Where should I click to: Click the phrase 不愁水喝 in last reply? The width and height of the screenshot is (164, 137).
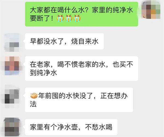(99, 127)
